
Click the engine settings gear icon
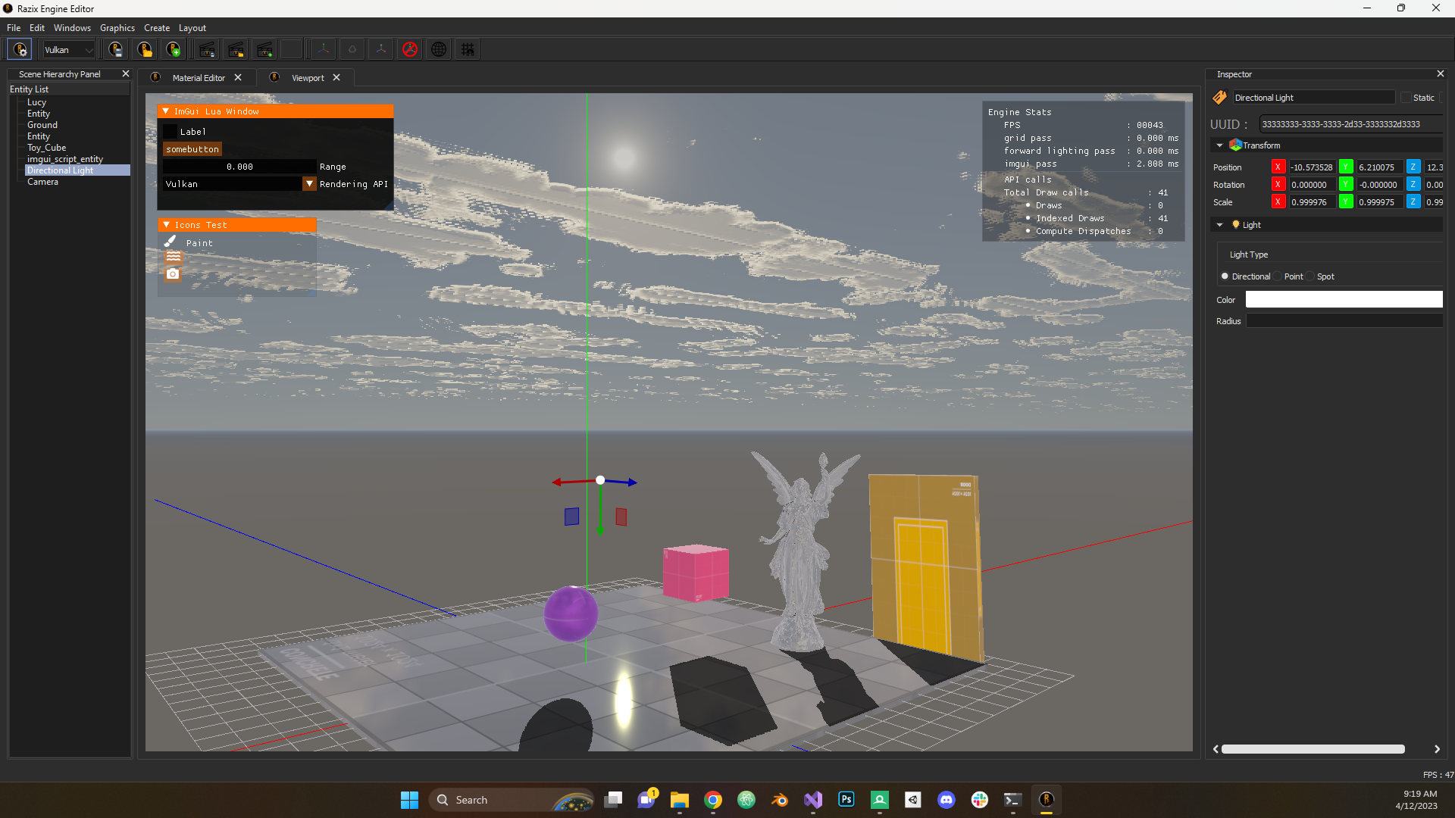(20, 50)
